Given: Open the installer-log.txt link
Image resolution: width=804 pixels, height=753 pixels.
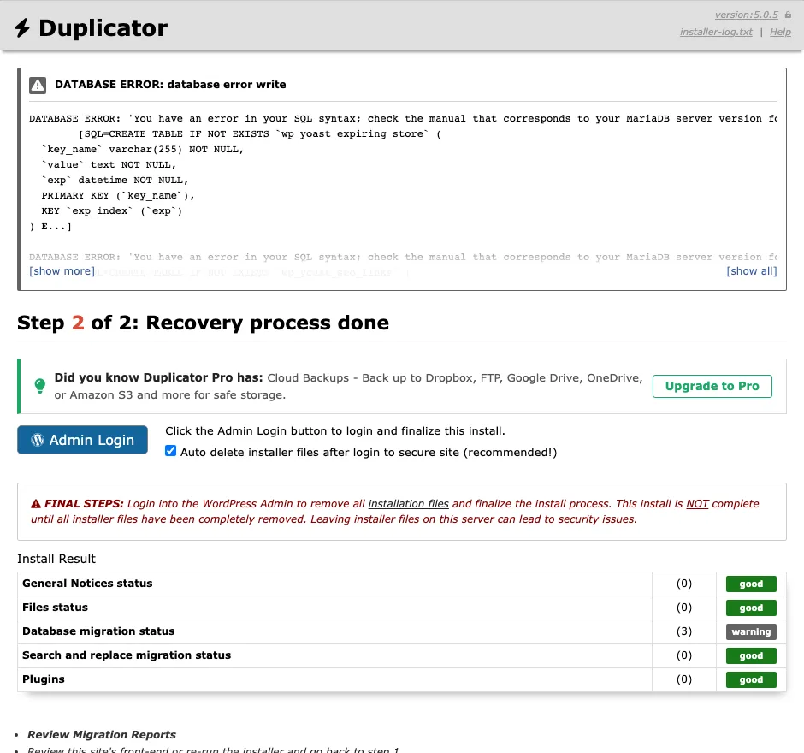Looking at the screenshot, I should (x=716, y=32).
